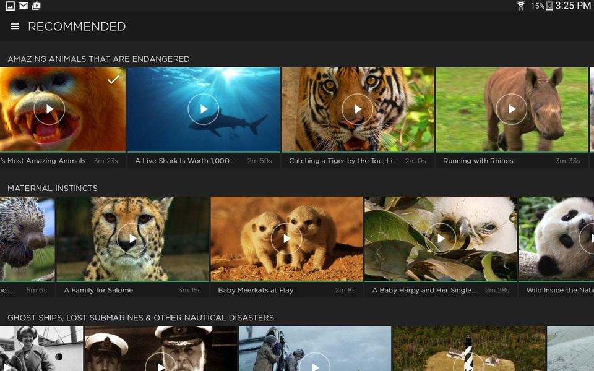The image size is (594, 371).
Task: Click the 'Baby Meerkats at Play' title
Action: (256, 291)
